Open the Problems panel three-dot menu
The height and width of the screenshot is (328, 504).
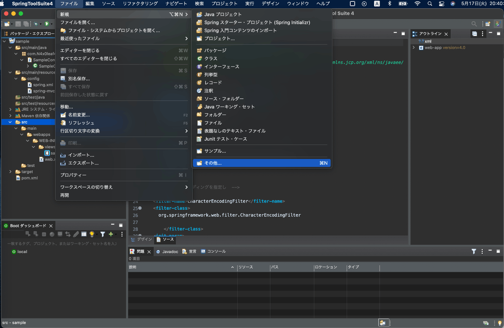coord(482,251)
